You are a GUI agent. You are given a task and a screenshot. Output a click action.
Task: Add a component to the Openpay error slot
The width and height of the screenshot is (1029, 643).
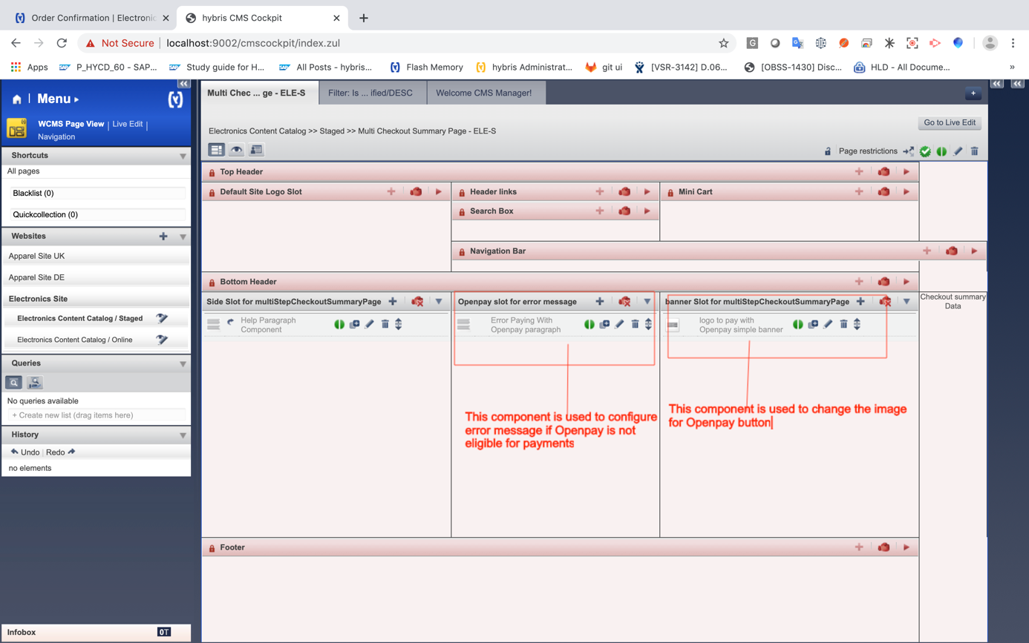tap(600, 302)
